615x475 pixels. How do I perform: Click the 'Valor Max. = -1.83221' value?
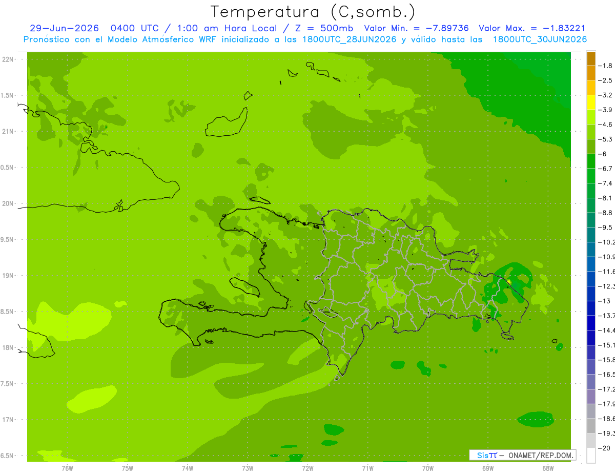532,28
